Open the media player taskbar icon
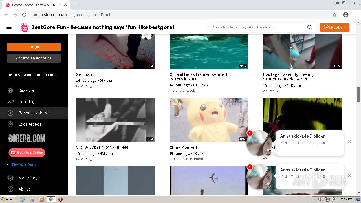 pos(41,199)
